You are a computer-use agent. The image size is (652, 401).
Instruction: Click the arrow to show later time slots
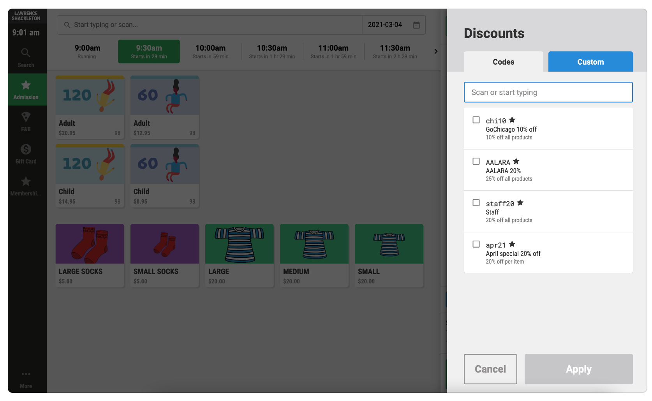point(436,51)
